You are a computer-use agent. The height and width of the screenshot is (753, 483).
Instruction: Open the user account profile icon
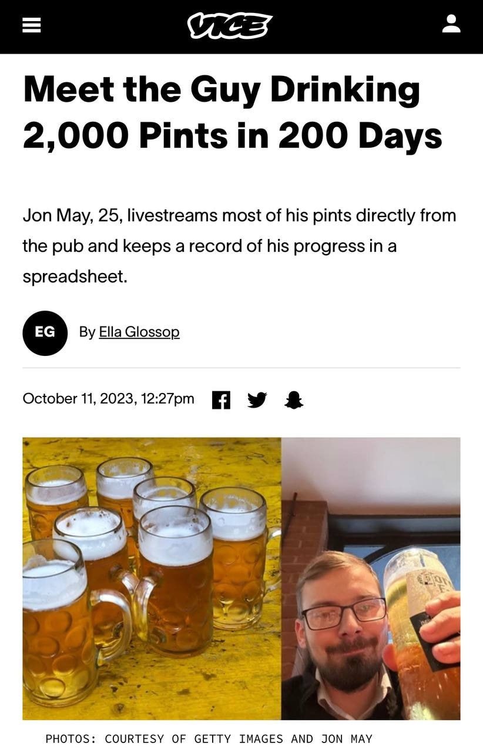pyautogui.click(x=451, y=24)
